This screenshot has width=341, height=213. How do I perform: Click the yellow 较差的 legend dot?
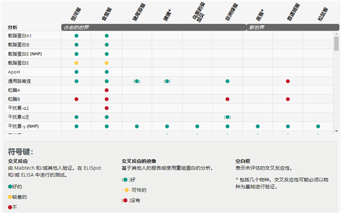[x=10, y=197]
